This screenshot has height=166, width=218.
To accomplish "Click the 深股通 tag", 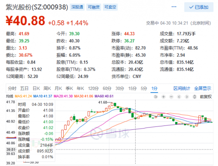I will pyautogui.click(x=77, y=7).
